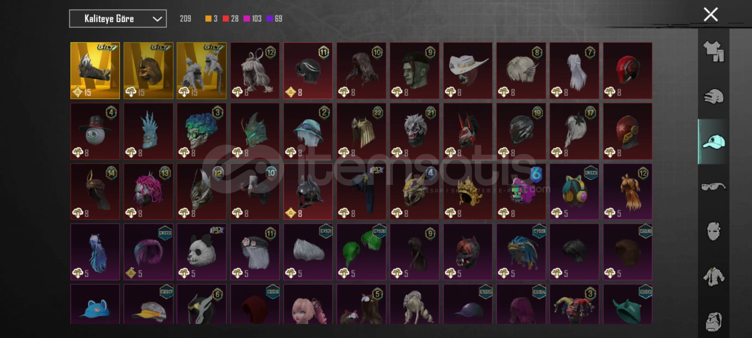The height and width of the screenshot is (338, 752).
Task: Open the jacket category icon
Action: pyautogui.click(x=713, y=276)
